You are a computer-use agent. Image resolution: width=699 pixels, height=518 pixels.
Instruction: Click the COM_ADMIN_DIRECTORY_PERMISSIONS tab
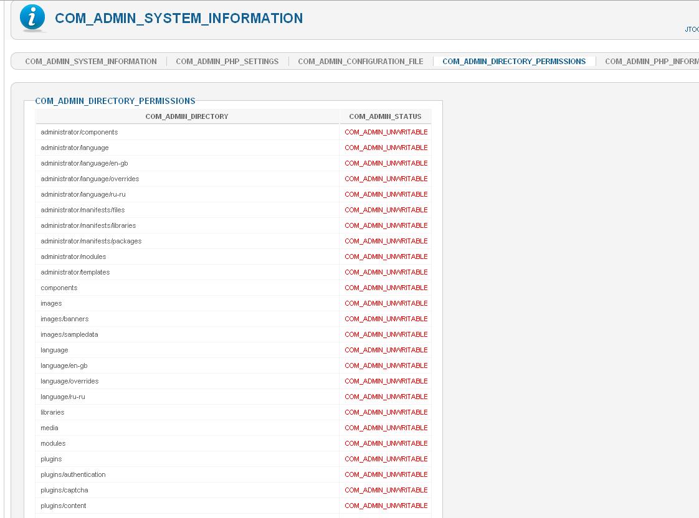(514, 62)
